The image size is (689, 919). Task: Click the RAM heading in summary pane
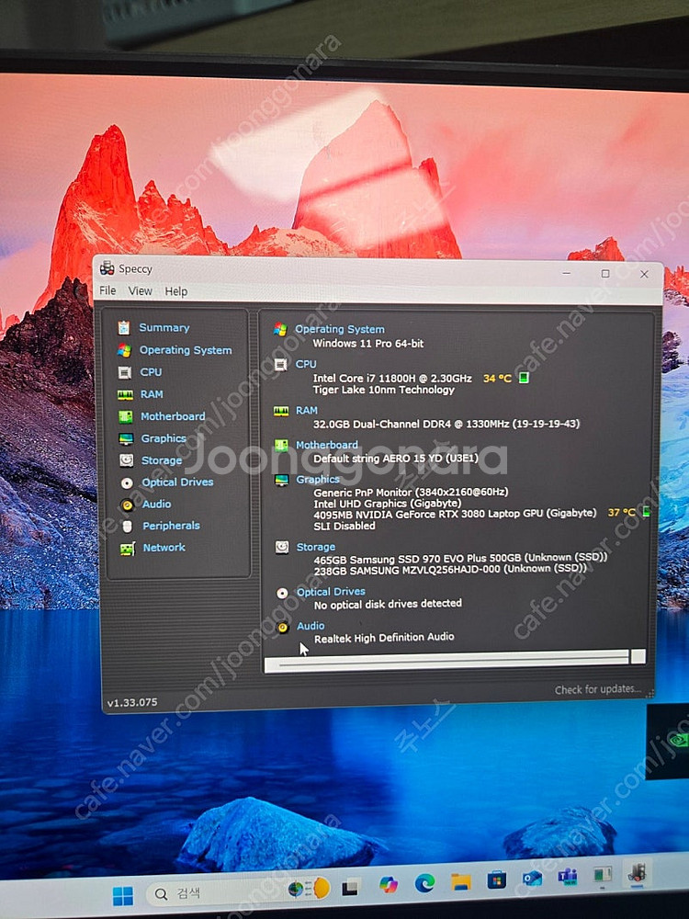(x=307, y=410)
